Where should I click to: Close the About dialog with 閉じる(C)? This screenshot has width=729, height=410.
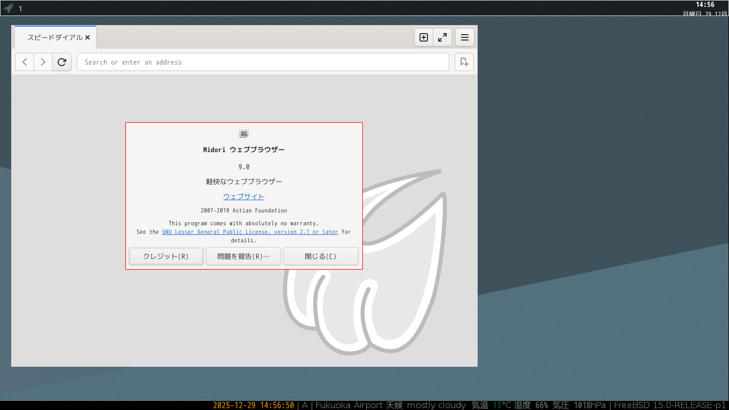(321, 256)
